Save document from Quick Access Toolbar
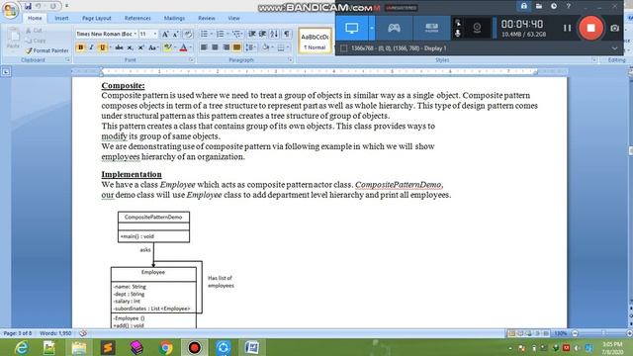This screenshot has width=633, height=356. coord(28,6)
